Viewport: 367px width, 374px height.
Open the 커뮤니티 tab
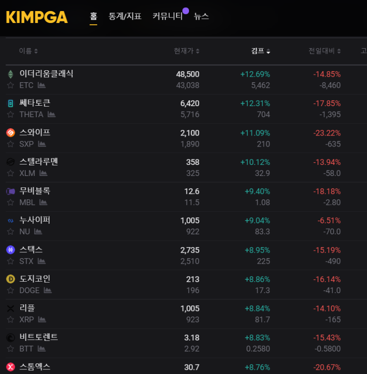[x=167, y=16]
